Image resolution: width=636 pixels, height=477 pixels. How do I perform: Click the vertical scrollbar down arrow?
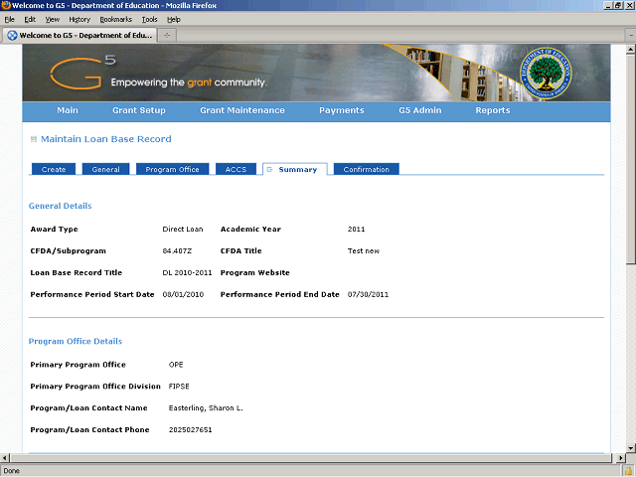[630, 448]
